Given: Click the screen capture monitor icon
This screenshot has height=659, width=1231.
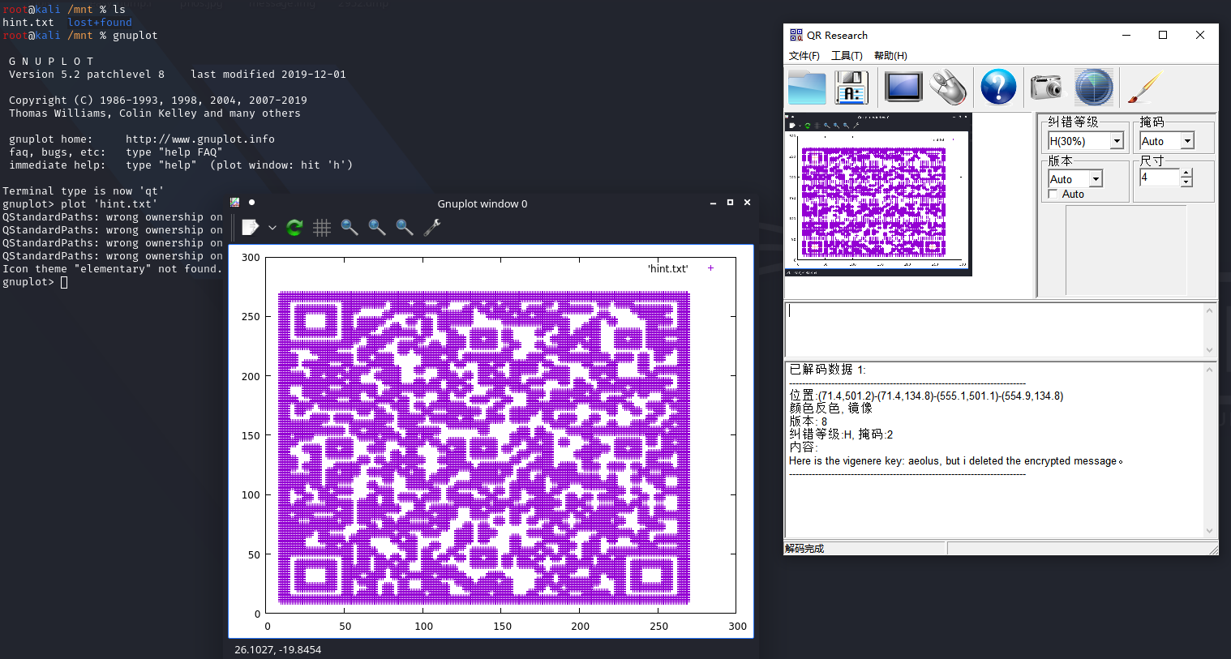Looking at the screenshot, I should pyautogui.click(x=903, y=88).
